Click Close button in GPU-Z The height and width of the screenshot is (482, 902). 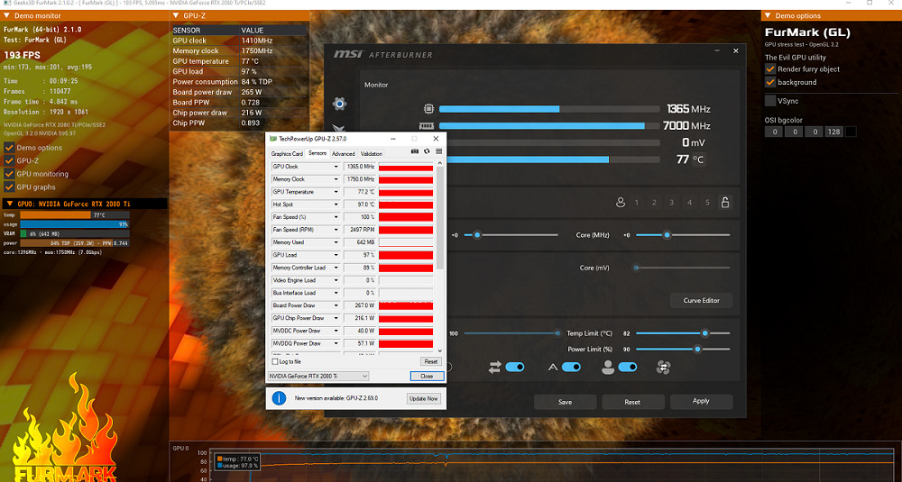pos(427,377)
